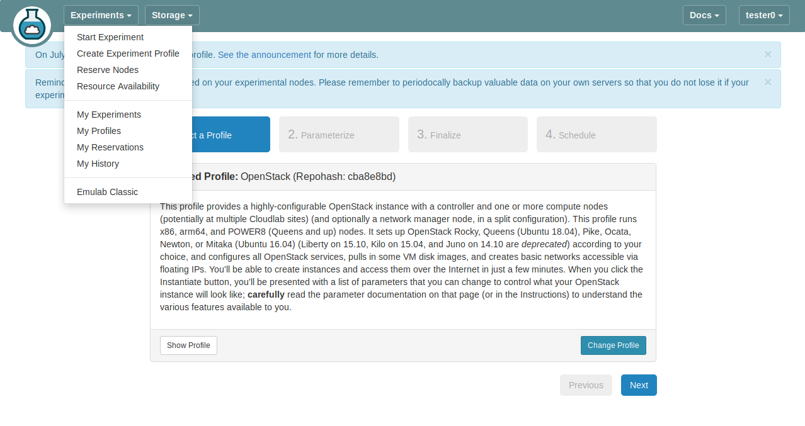Go to My Experiments
The image size is (805, 426).
coord(109,115)
